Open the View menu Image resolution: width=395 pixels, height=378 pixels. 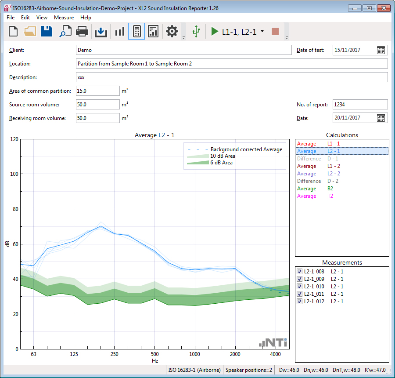coord(42,18)
